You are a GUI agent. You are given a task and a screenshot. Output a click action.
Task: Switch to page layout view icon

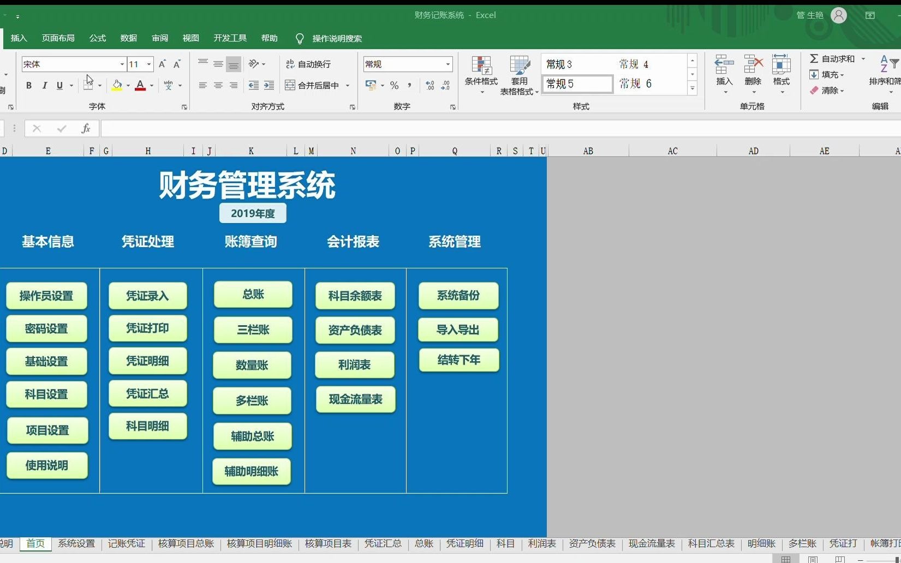click(x=813, y=559)
